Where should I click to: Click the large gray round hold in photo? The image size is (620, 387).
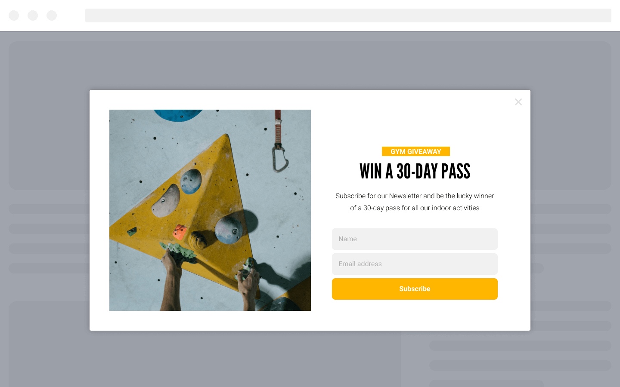(229, 229)
